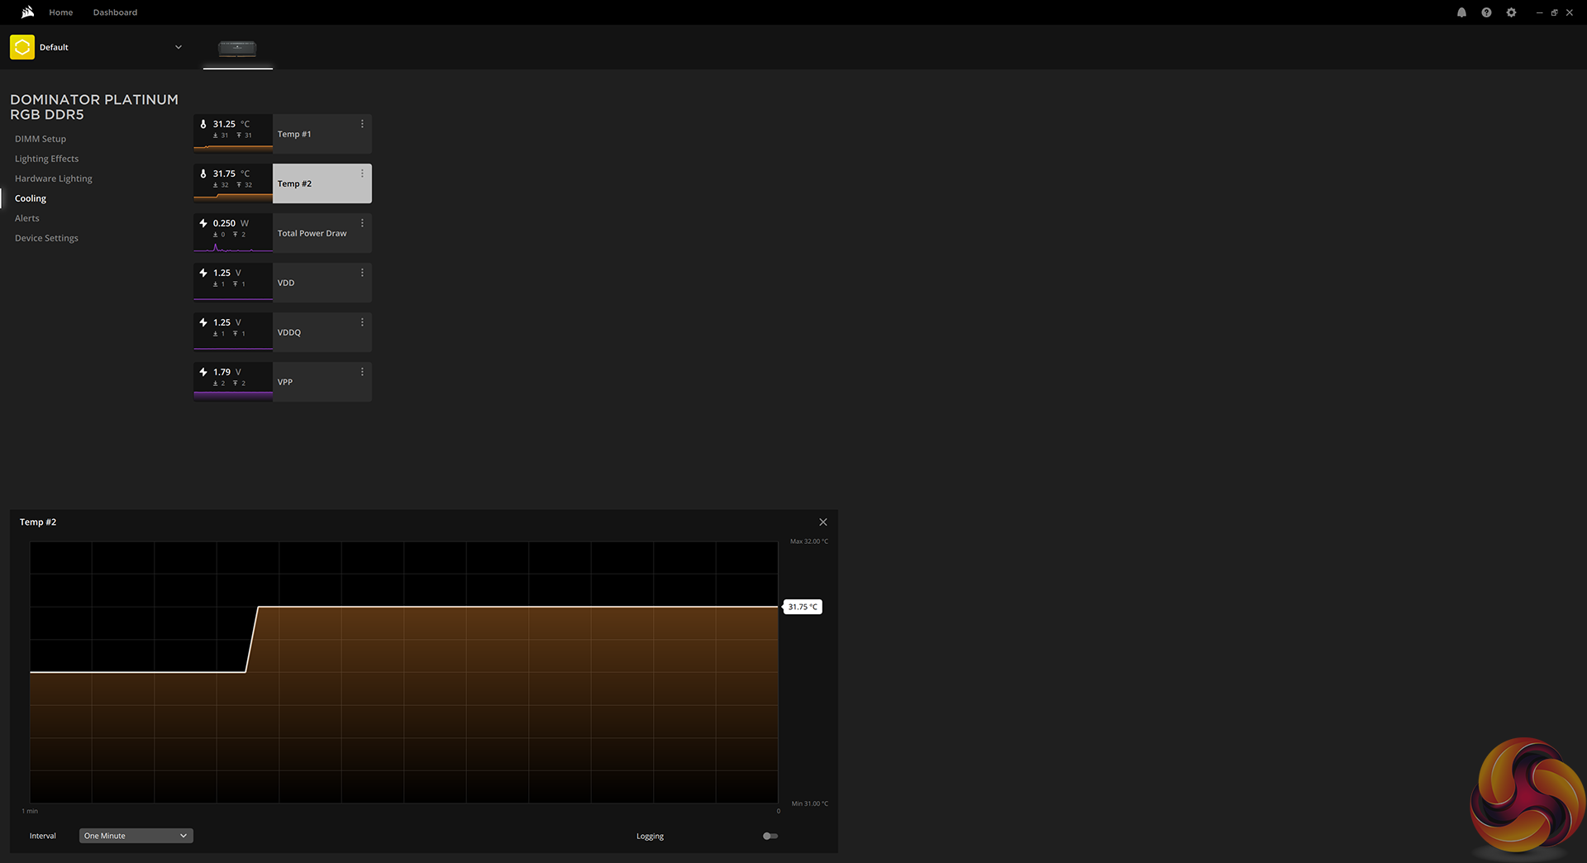Image resolution: width=1587 pixels, height=863 pixels.
Task: Click the 31.75 °C graph value tag
Action: tap(803, 607)
